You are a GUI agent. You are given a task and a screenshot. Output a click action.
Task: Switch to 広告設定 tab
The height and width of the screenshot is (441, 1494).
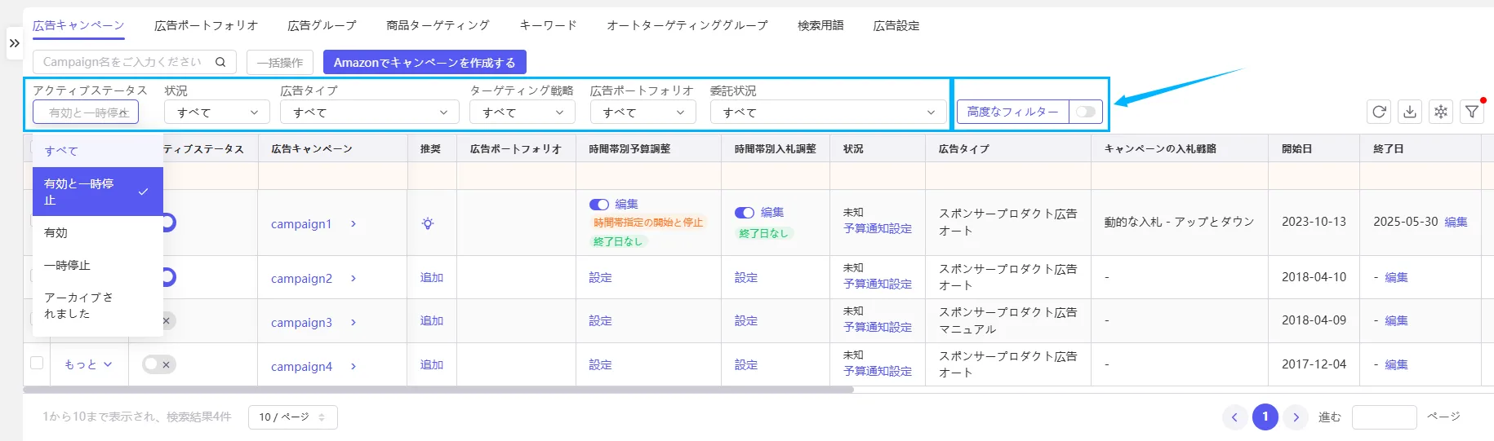(896, 25)
